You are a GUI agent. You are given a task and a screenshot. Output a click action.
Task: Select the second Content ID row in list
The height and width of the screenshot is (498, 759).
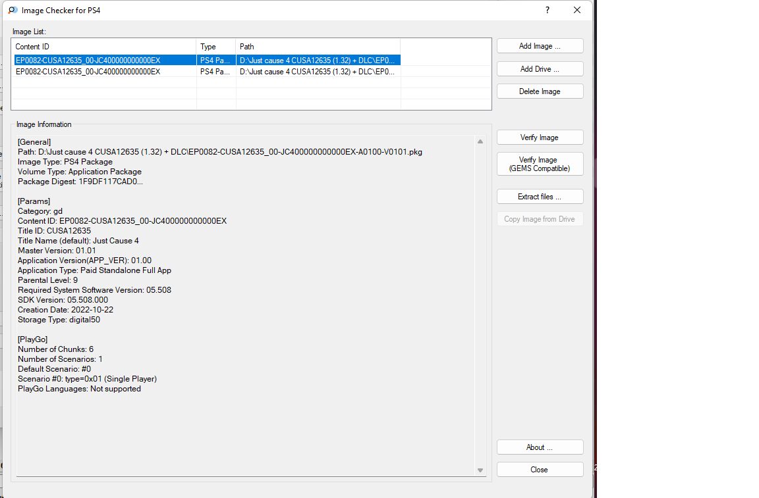[88, 72]
